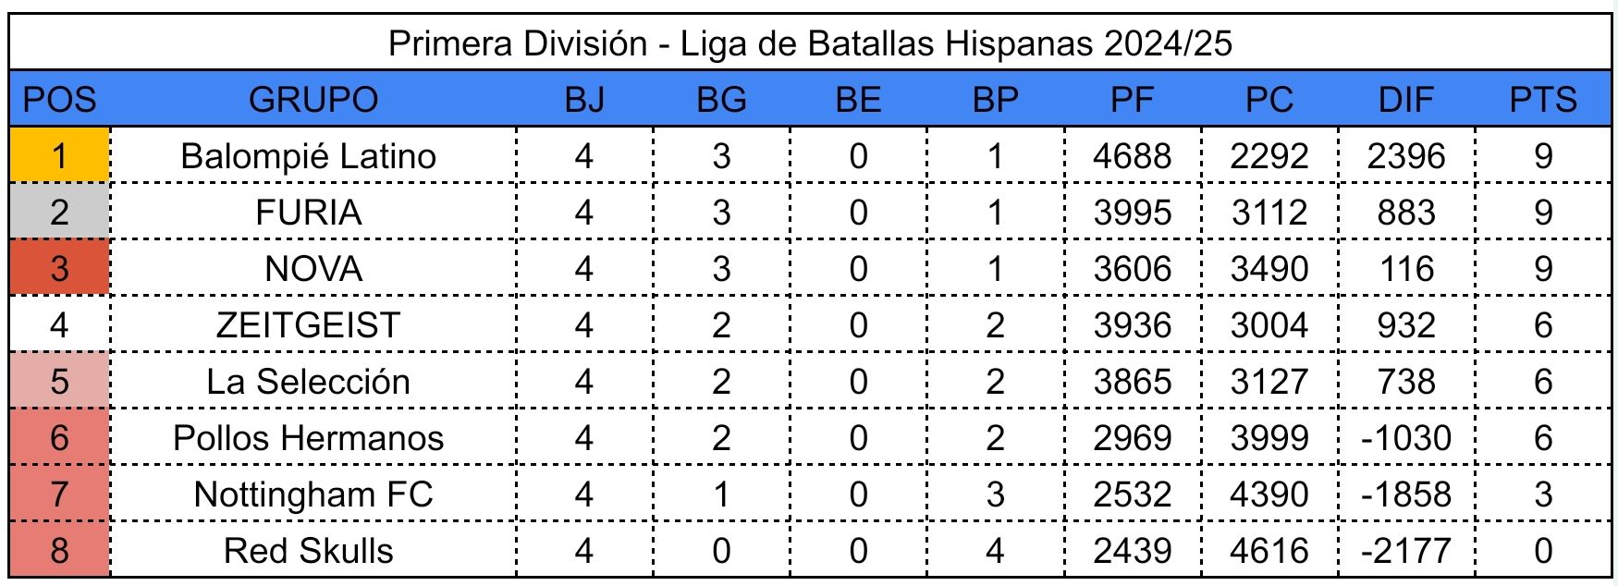Select the ZEITGEIST team name
Viewport: 1618px width, 586px height.
[309, 325]
